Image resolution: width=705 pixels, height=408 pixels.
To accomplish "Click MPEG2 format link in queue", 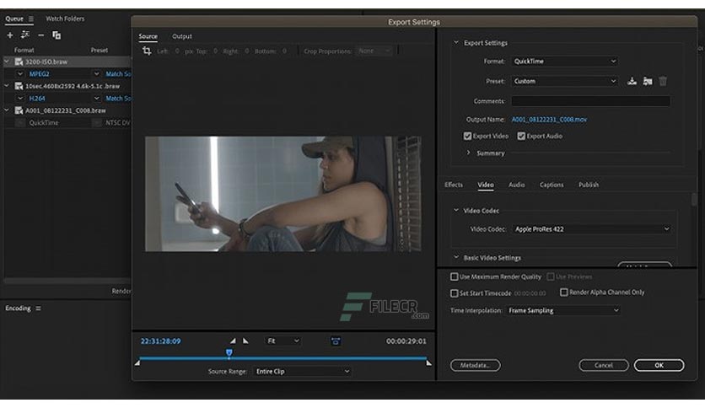I will [x=39, y=73].
